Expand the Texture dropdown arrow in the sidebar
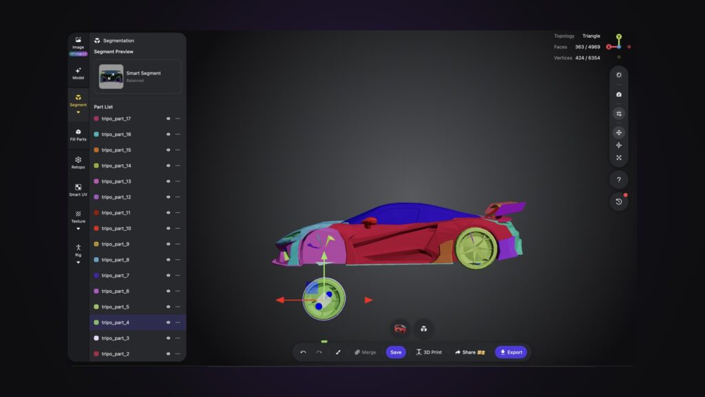This screenshot has height=397, width=705. coord(78,229)
